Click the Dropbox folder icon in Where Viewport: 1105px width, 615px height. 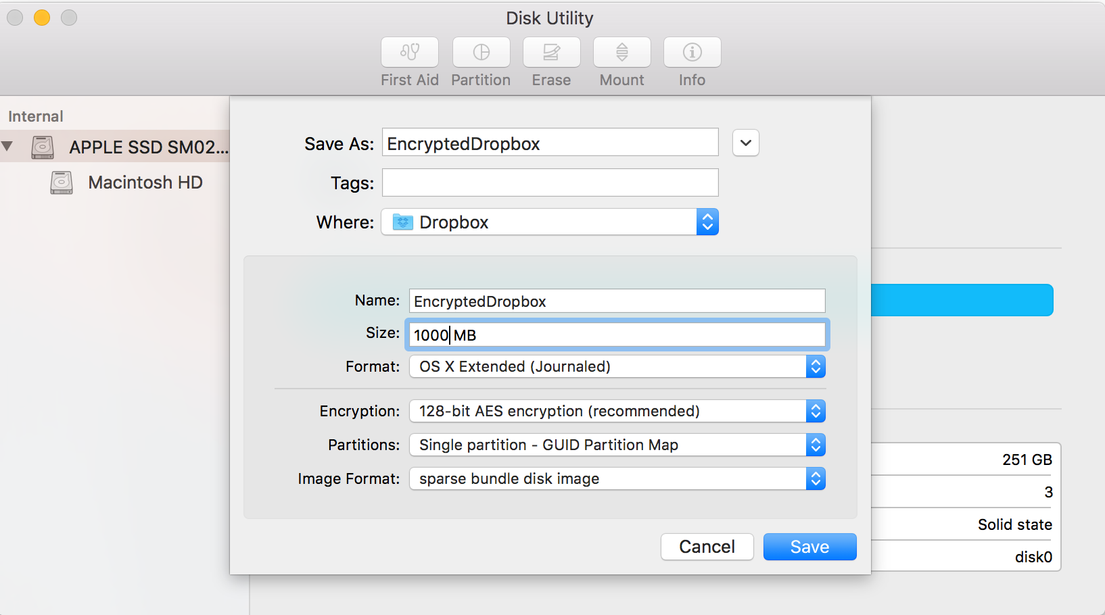(x=403, y=222)
